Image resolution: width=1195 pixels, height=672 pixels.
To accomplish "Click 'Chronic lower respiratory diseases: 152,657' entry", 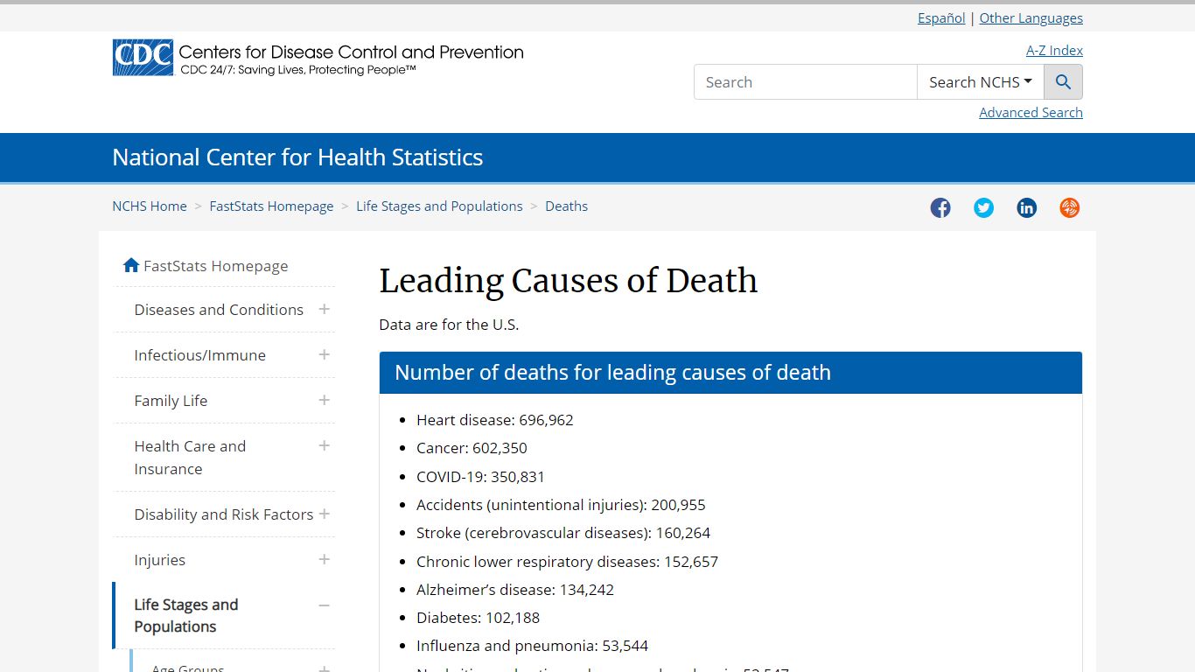I will 567,562.
